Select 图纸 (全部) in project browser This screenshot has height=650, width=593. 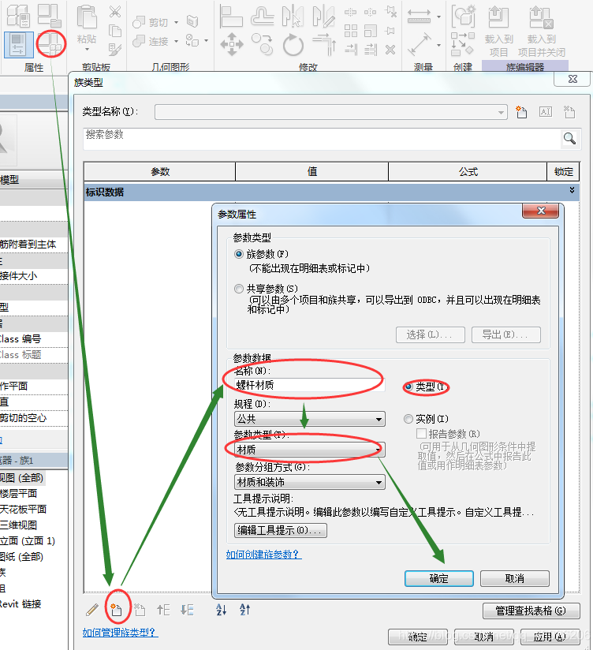tap(21, 556)
